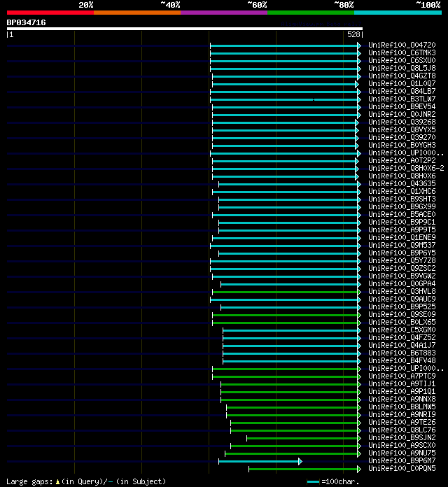Viewport: 448px width, 487px height.
Task: Click the orange ~40% identity legend segment
Action: coord(137,13)
